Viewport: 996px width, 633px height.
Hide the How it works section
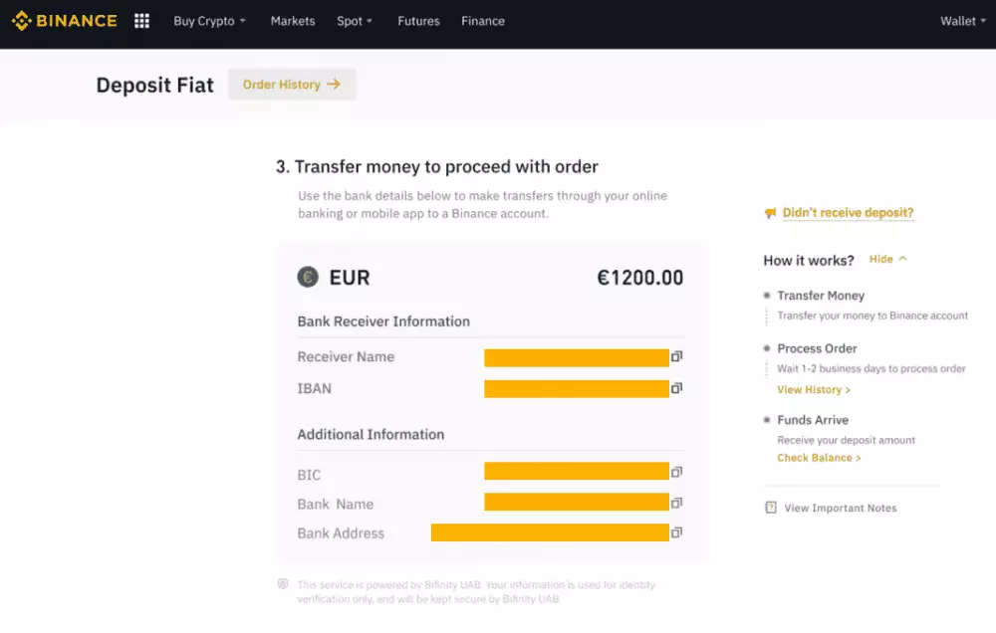[x=887, y=259]
